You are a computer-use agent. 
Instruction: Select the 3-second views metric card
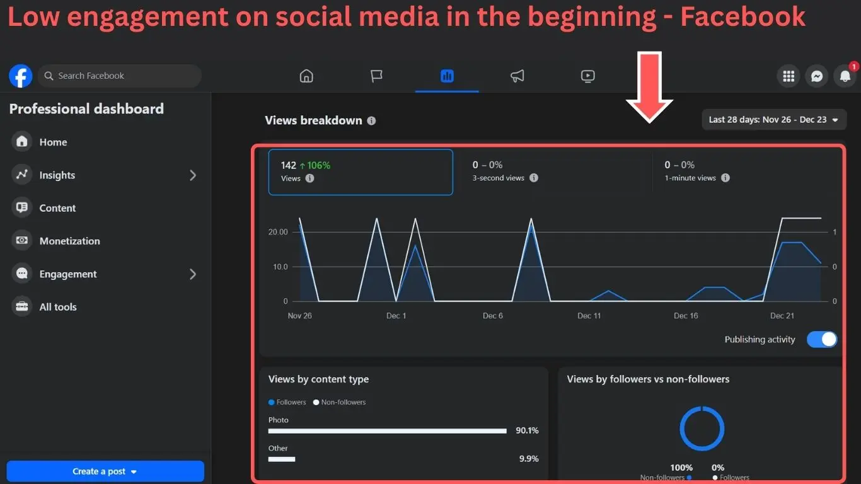554,171
